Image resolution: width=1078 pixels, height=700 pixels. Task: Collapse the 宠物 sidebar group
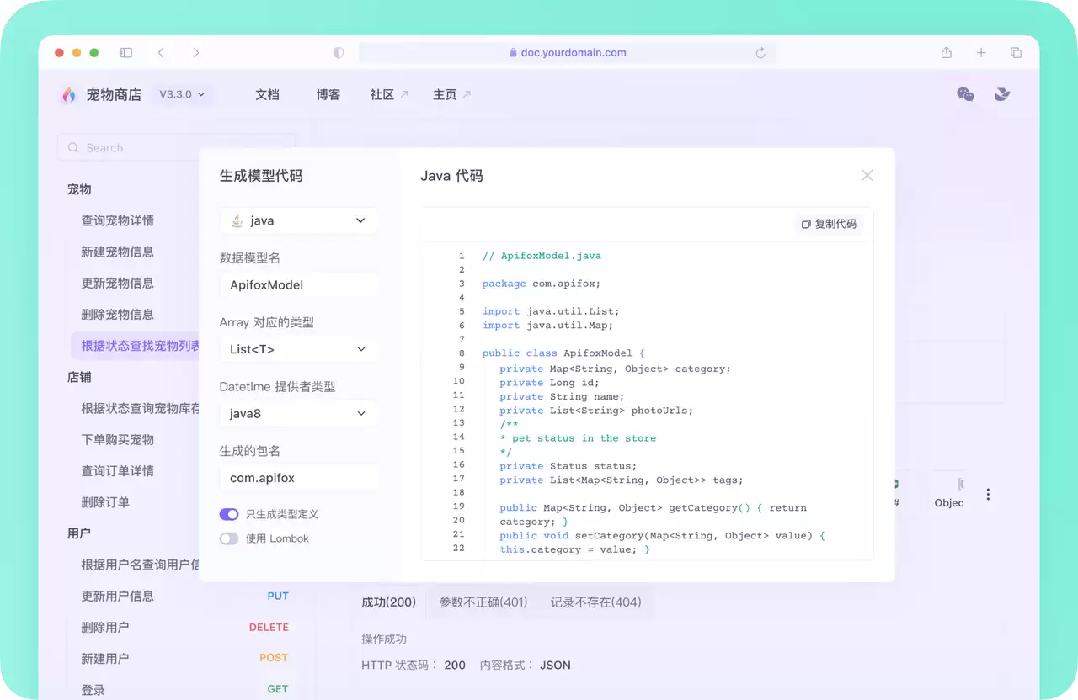[79, 189]
